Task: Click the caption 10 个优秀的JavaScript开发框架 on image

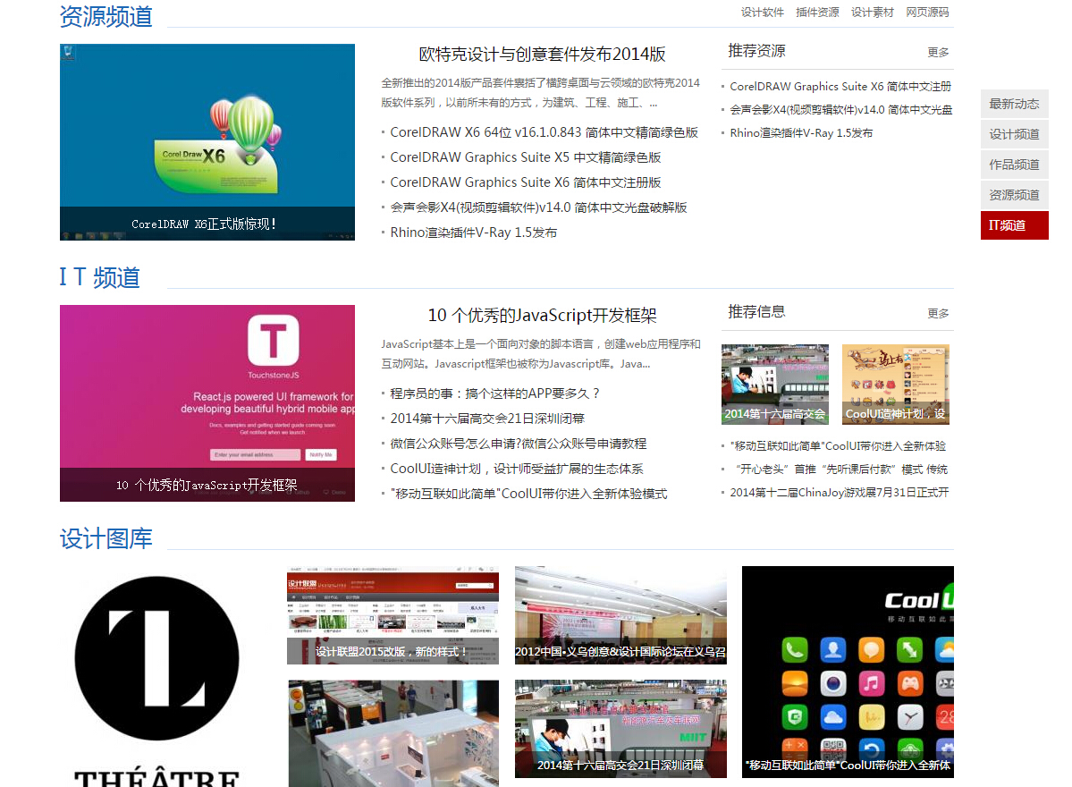Action: click(207, 486)
